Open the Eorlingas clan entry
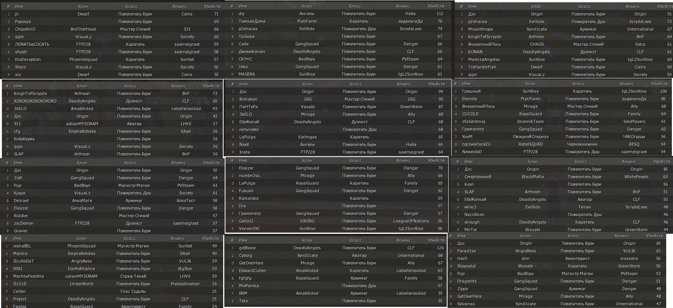This screenshot has height=308, width=673. coord(308,137)
